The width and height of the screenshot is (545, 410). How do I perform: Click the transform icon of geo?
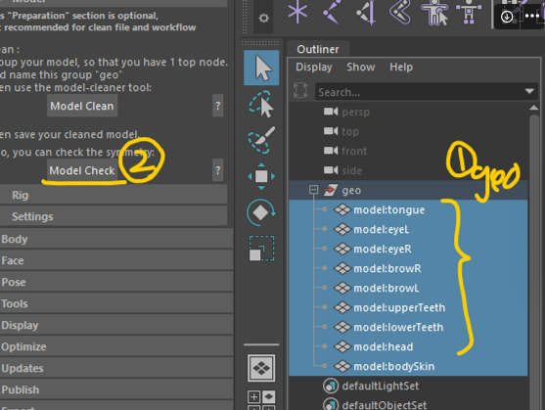pos(330,190)
